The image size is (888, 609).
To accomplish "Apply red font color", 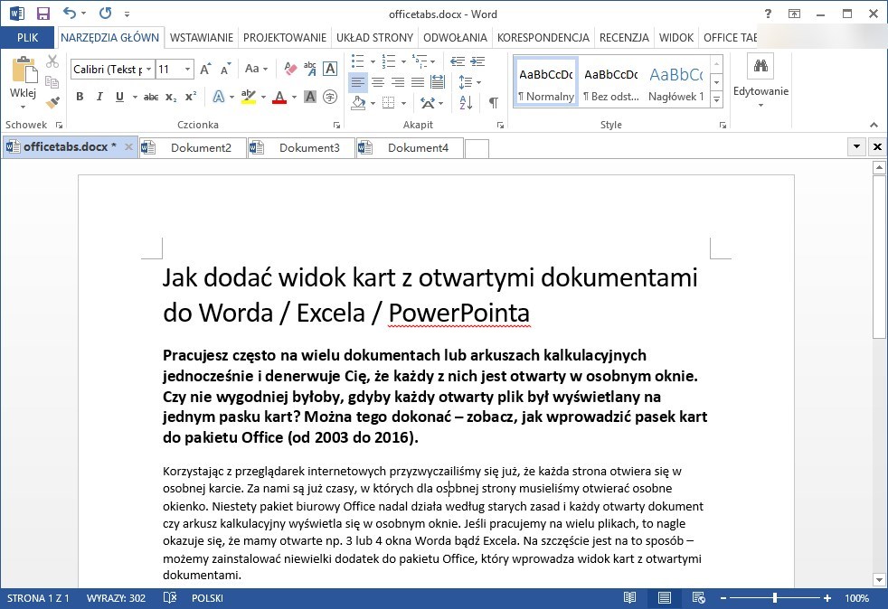I will pos(279,97).
